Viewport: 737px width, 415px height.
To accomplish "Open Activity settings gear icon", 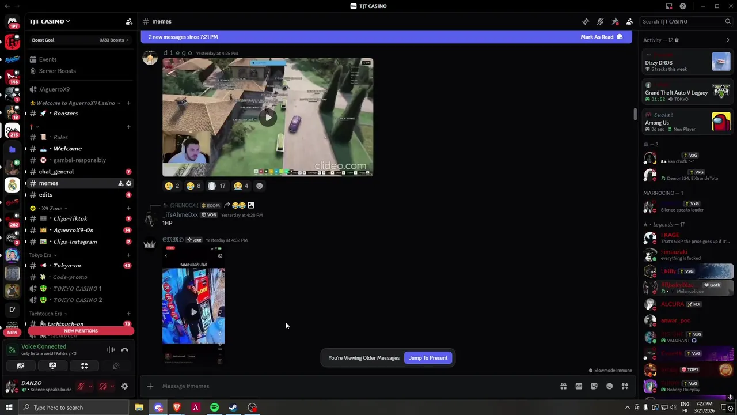I will [677, 40].
